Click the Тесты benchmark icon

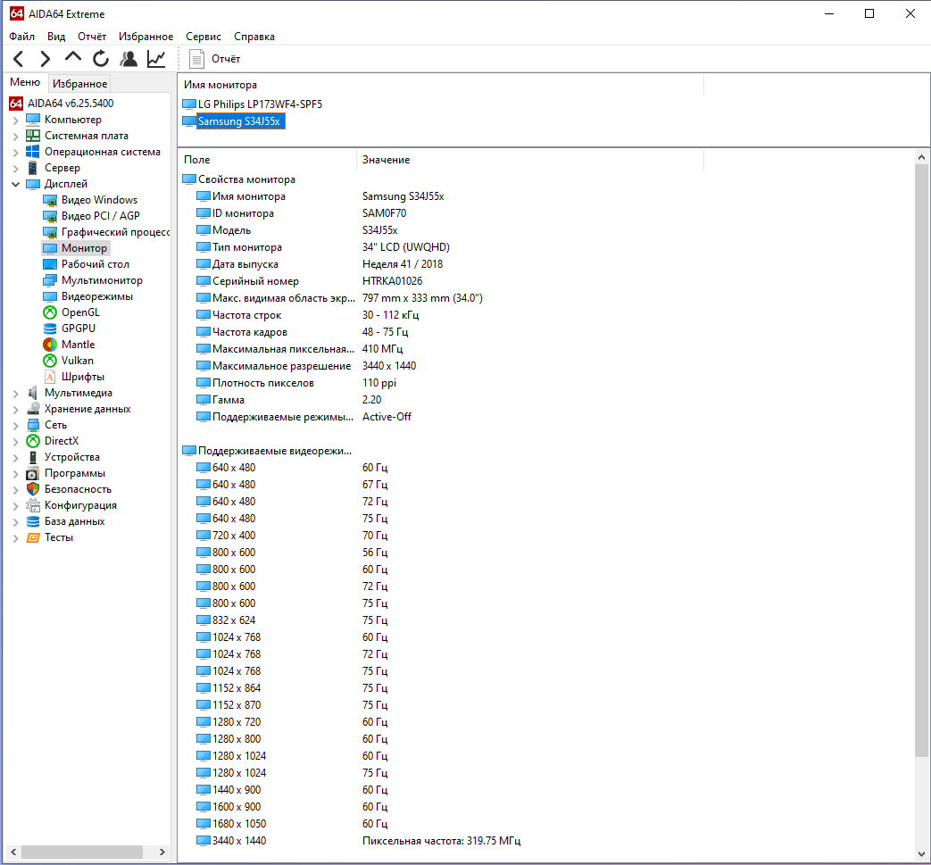point(33,537)
